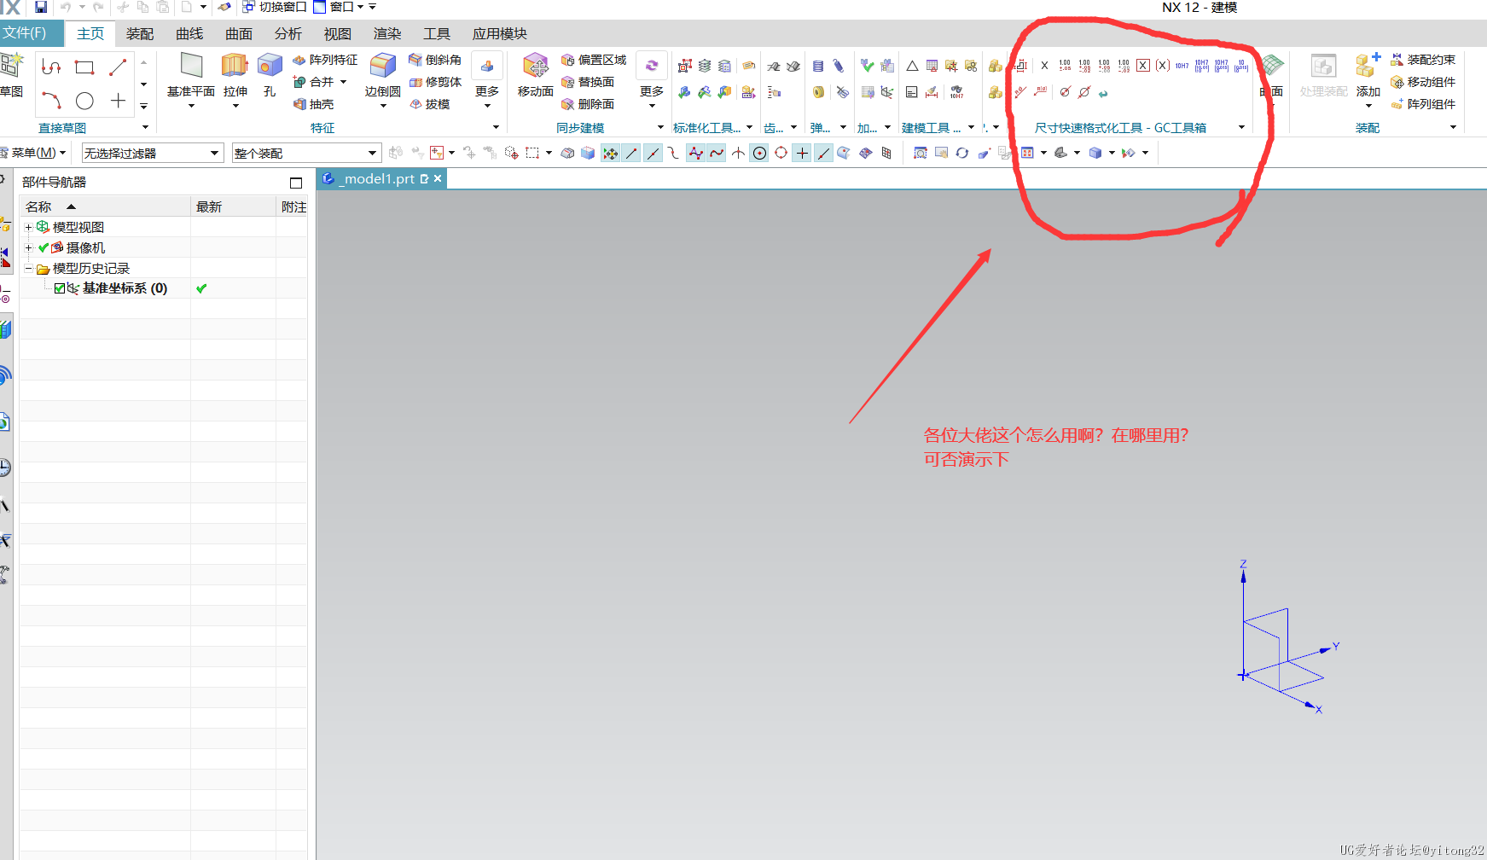Expand the 合并 unite dropdown arrow

click(x=344, y=82)
